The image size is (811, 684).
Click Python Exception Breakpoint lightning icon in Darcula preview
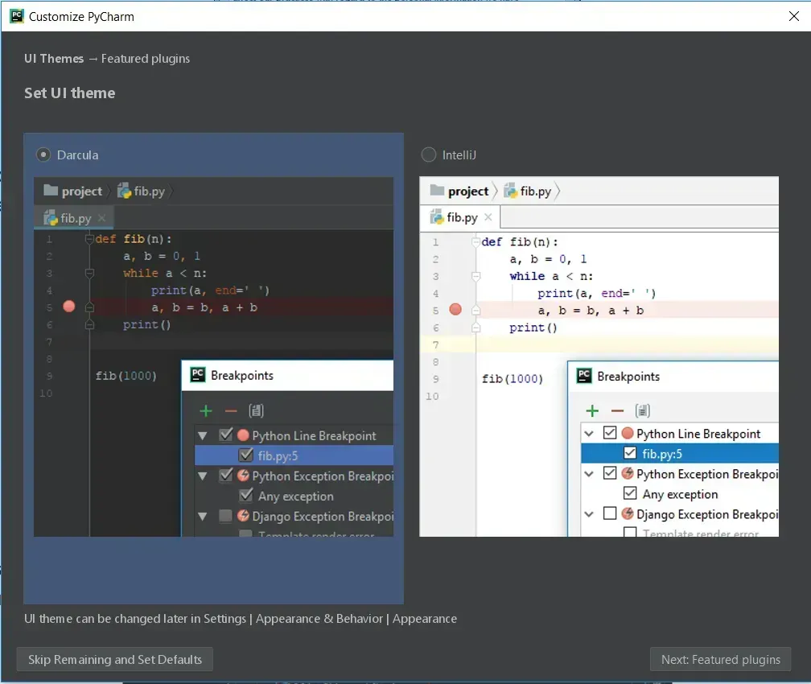click(243, 475)
